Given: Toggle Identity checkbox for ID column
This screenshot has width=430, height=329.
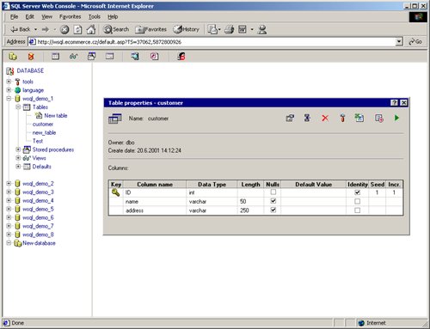Looking at the screenshot, I should tap(357, 192).
